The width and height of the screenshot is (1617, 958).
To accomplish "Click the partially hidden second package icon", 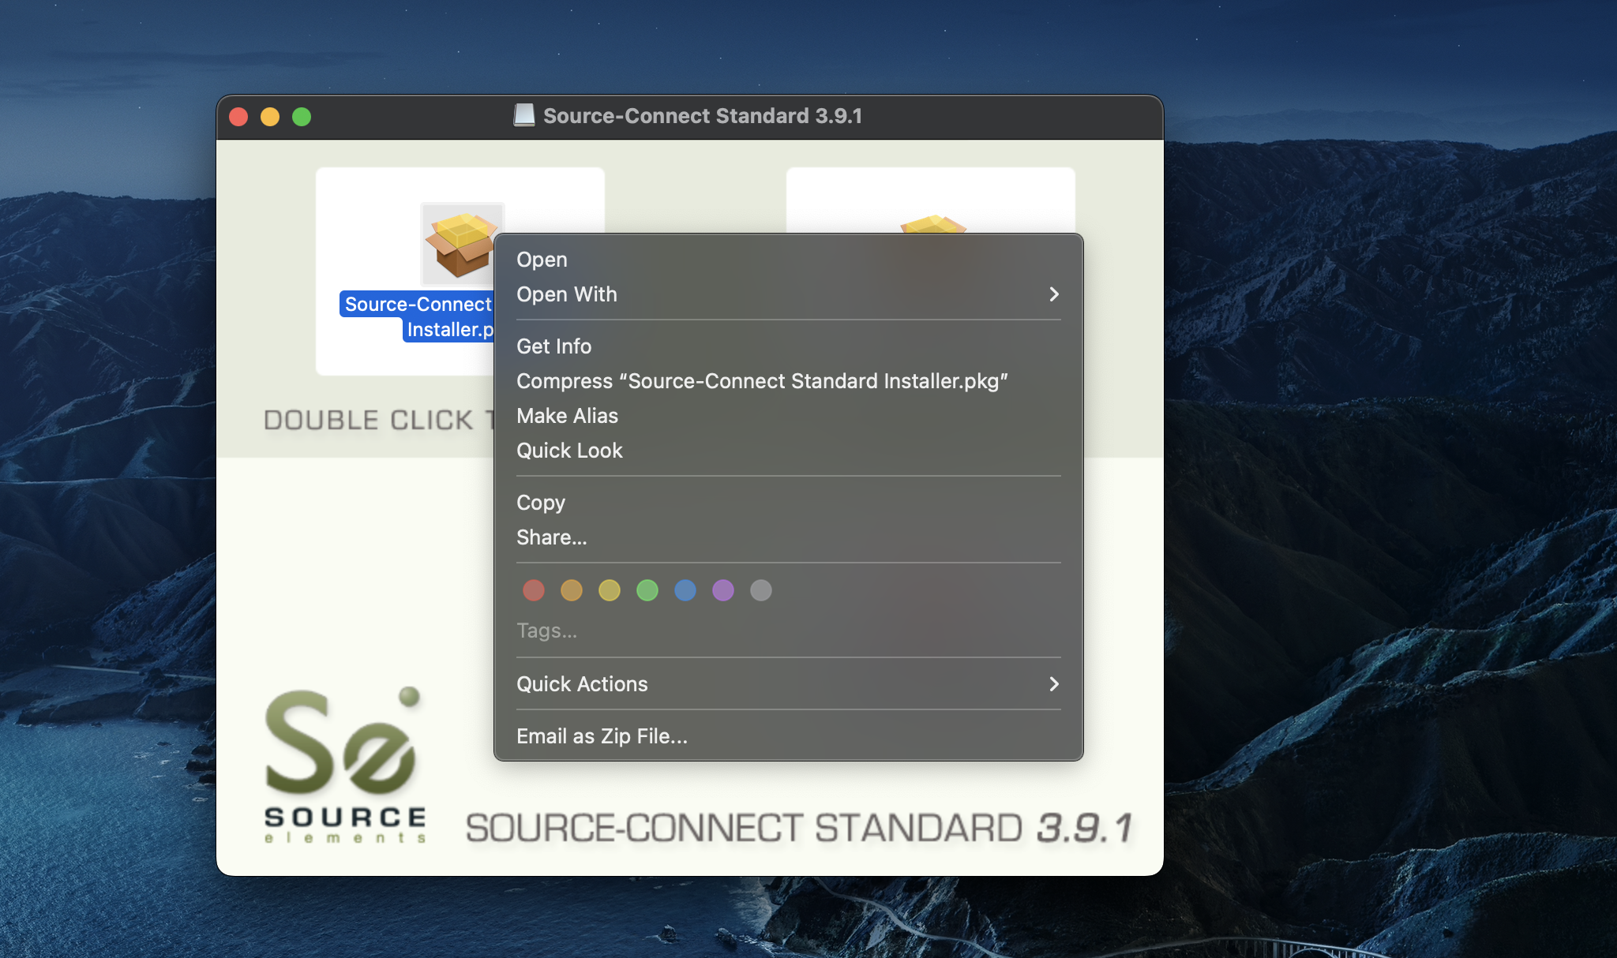I will pyautogui.click(x=932, y=224).
